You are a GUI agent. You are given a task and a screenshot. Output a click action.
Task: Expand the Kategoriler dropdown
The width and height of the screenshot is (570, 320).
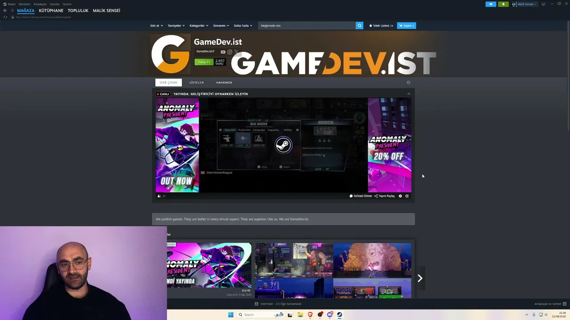(x=199, y=26)
